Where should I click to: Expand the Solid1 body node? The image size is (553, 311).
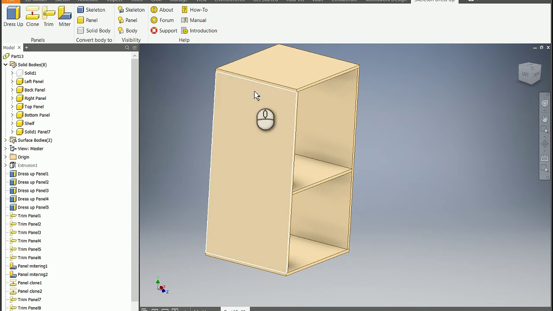pyautogui.click(x=12, y=73)
